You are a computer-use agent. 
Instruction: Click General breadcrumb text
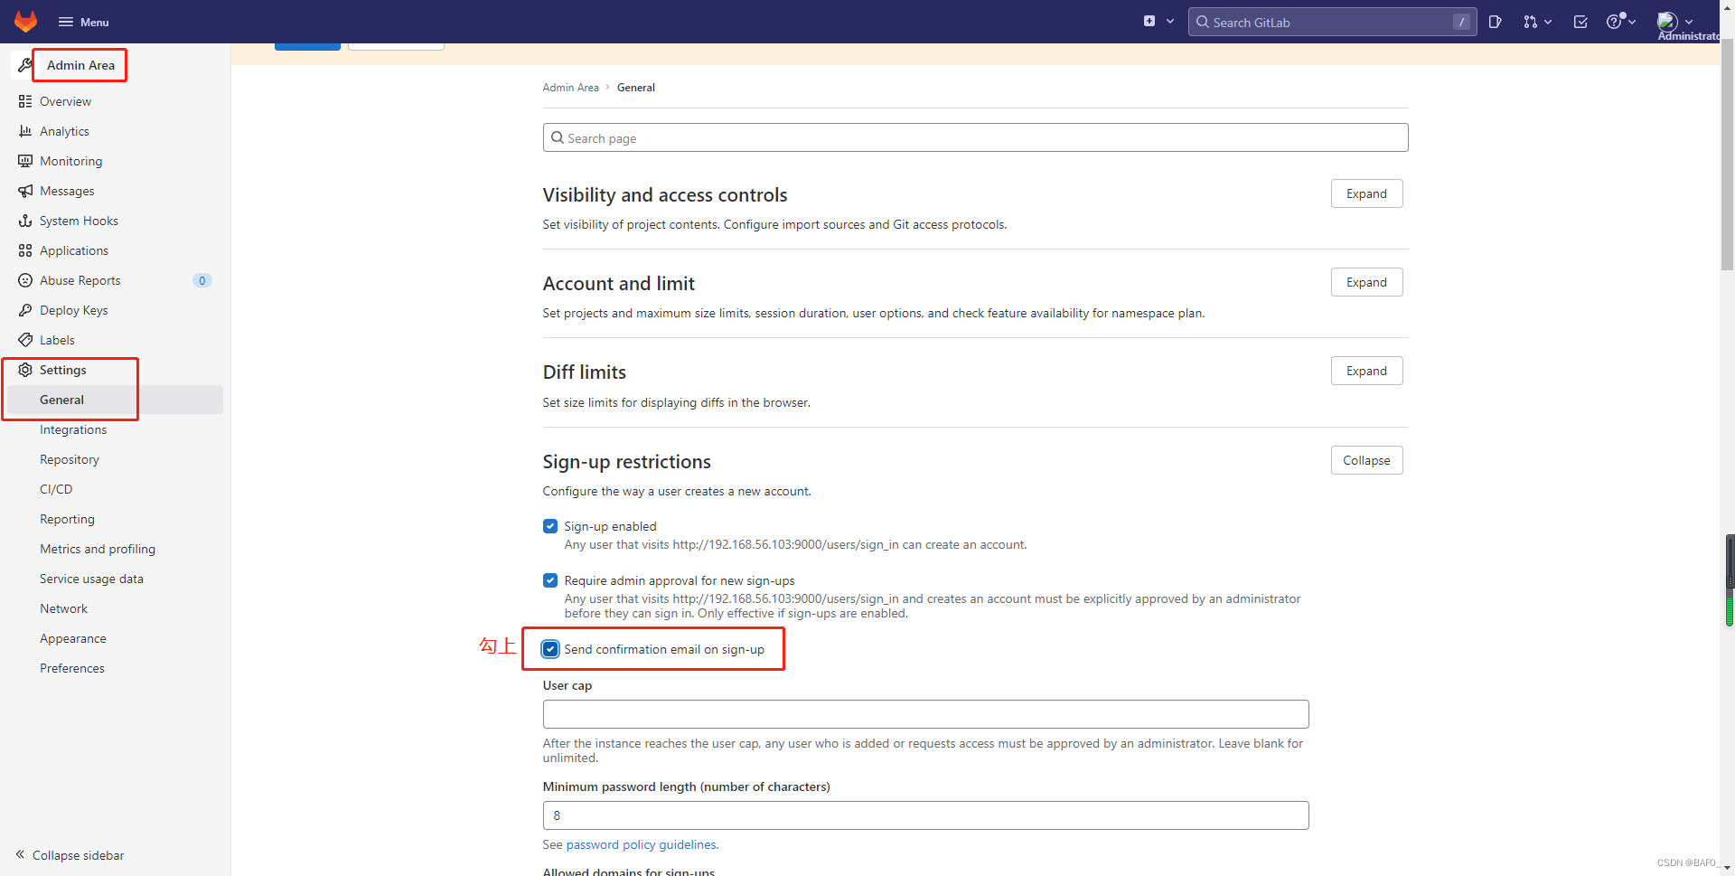[636, 88]
